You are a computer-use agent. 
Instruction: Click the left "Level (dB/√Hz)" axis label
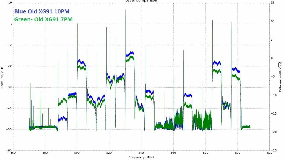(2, 76)
